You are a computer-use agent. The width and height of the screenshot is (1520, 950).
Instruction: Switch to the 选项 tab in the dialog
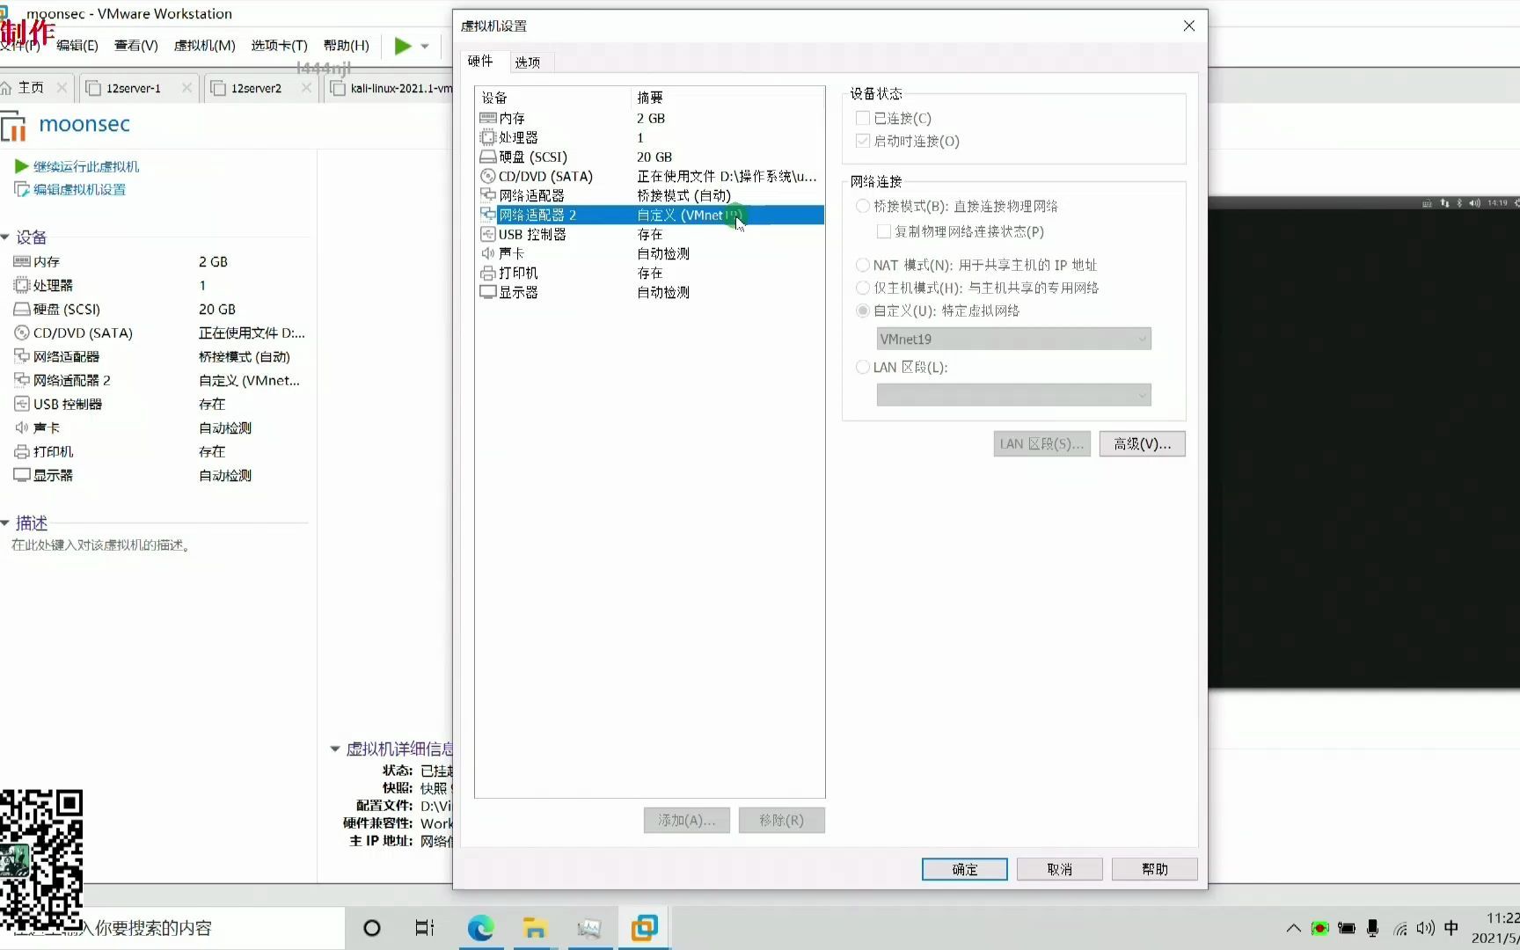tap(528, 62)
